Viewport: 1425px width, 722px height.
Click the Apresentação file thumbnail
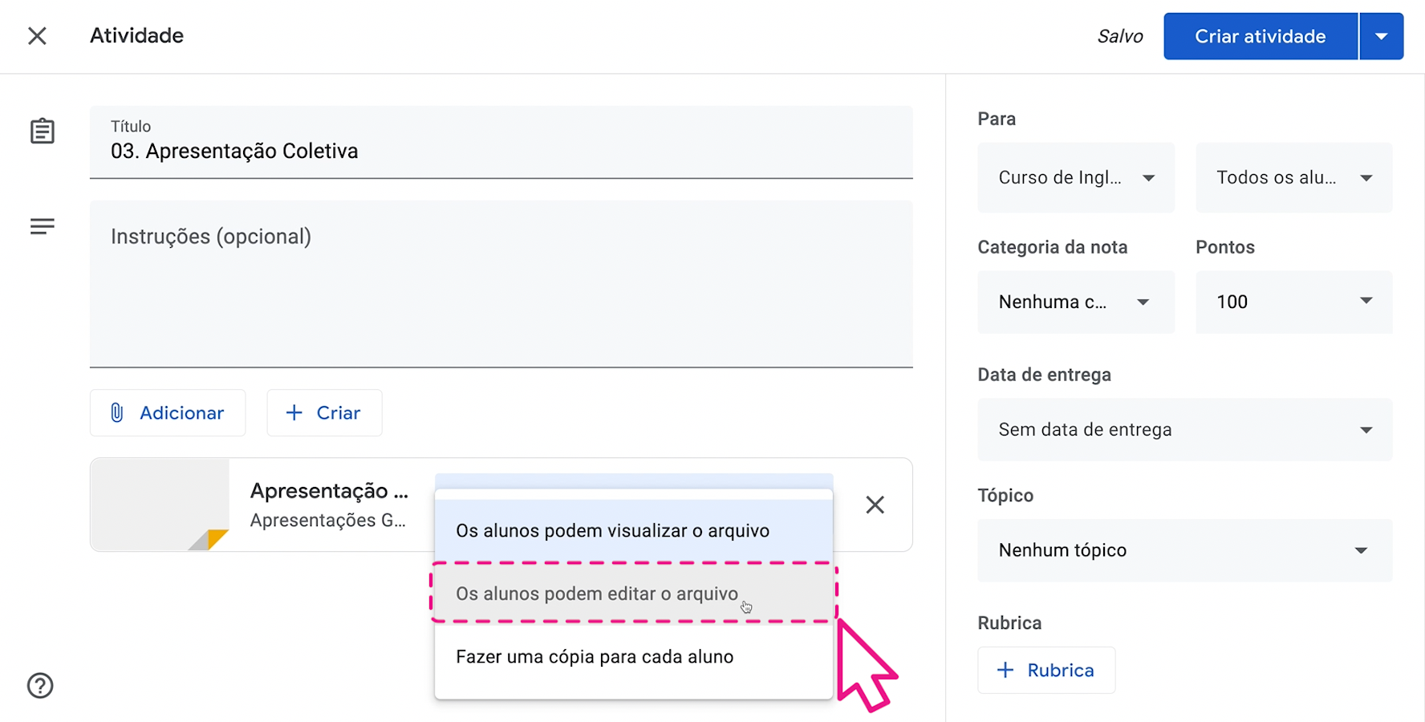click(x=160, y=505)
